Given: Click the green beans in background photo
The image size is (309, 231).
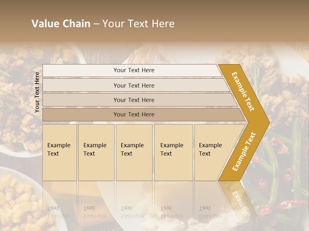Looking at the screenshot, I should pyautogui.click(x=282, y=167).
